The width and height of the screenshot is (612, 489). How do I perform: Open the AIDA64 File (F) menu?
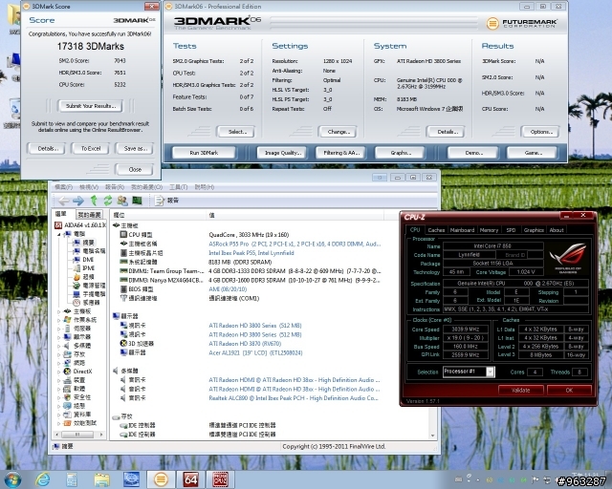pos(64,187)
